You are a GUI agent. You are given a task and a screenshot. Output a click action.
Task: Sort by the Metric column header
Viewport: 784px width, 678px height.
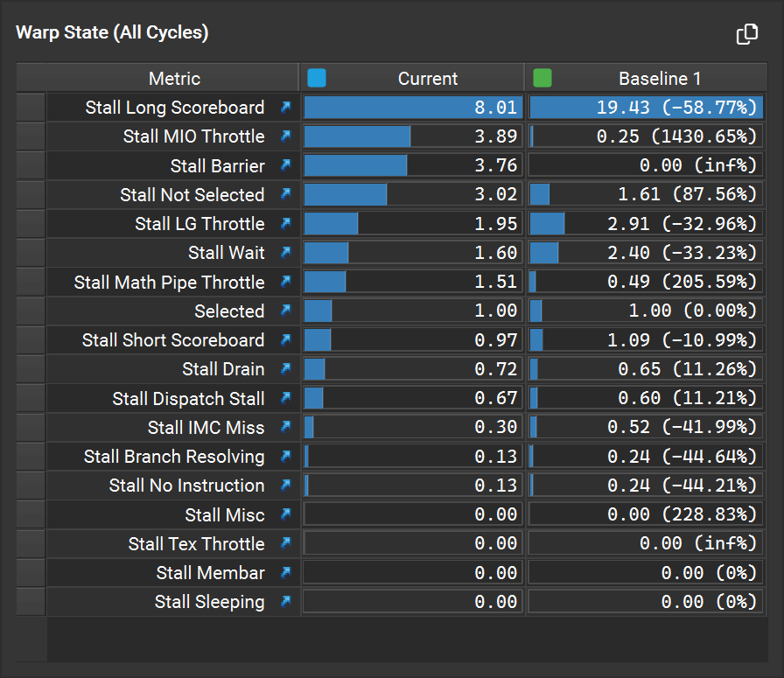point(174,79)
